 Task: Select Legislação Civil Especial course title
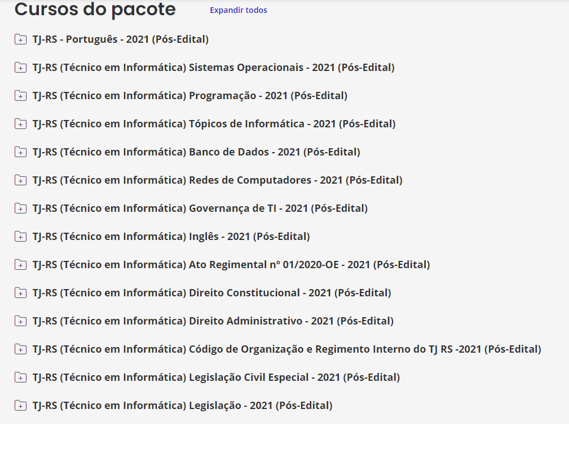coord(216,377)
